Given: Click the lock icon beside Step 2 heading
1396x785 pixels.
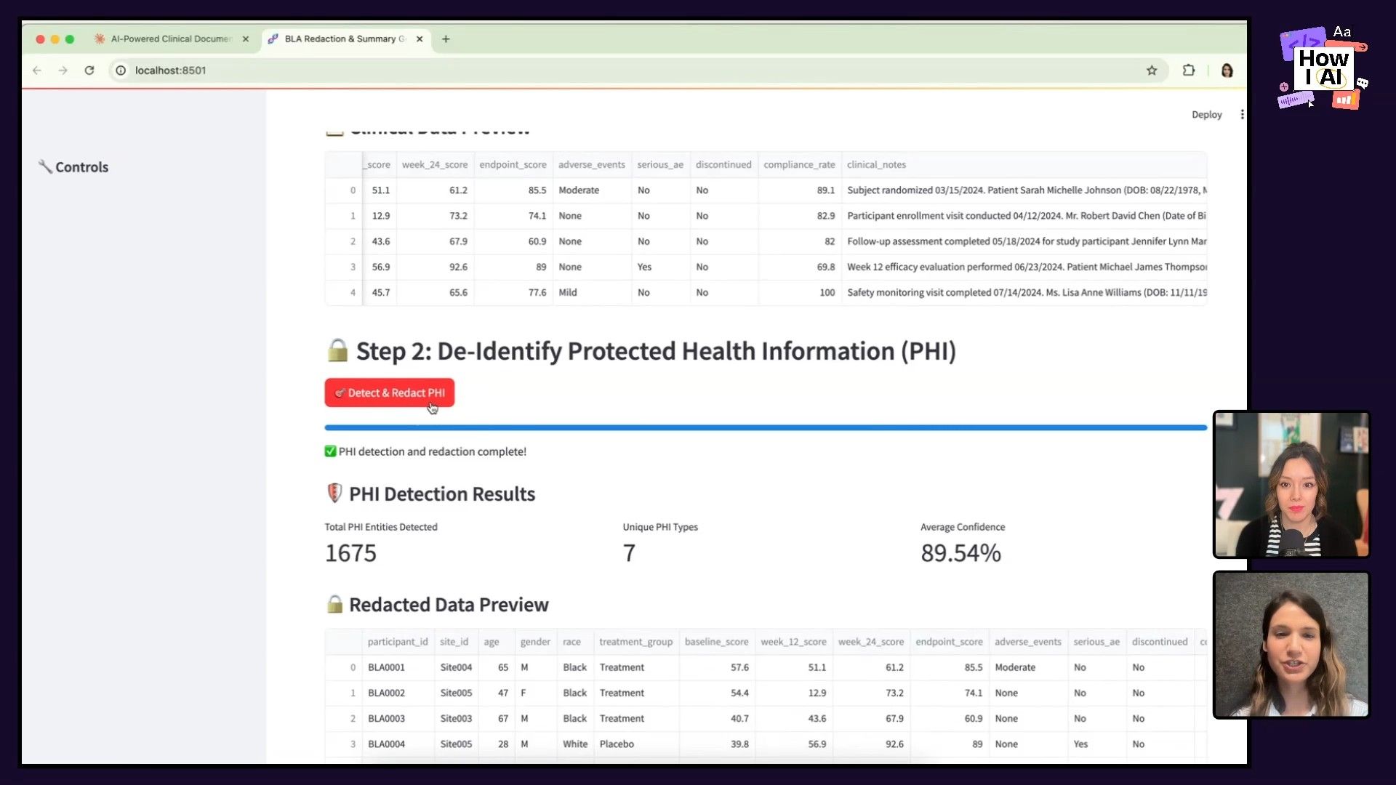Looking at the screenshot, I should pyautogui.click(x=337, y=350).
